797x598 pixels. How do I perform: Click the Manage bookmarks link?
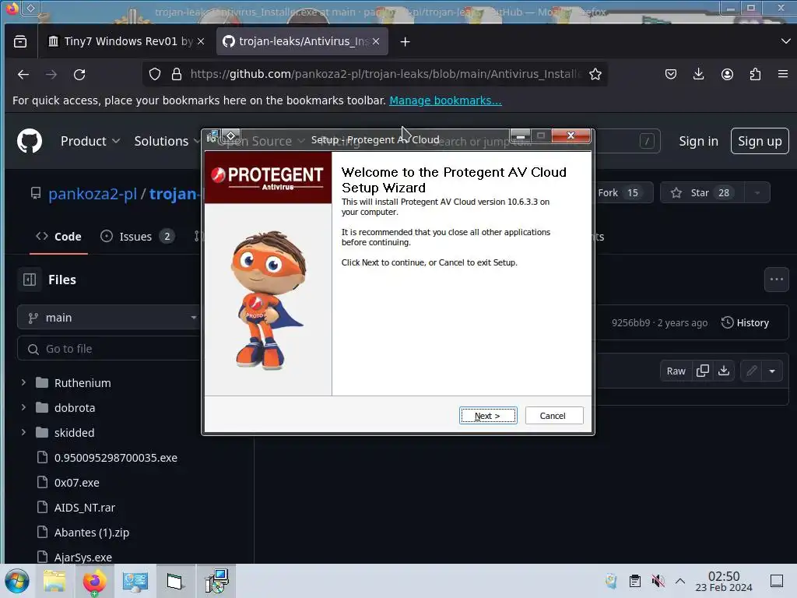(445, 100)
